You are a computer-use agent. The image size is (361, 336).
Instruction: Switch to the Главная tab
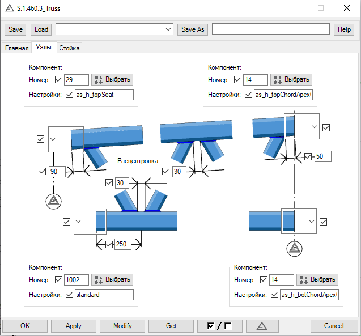click(x=16, y=48)
